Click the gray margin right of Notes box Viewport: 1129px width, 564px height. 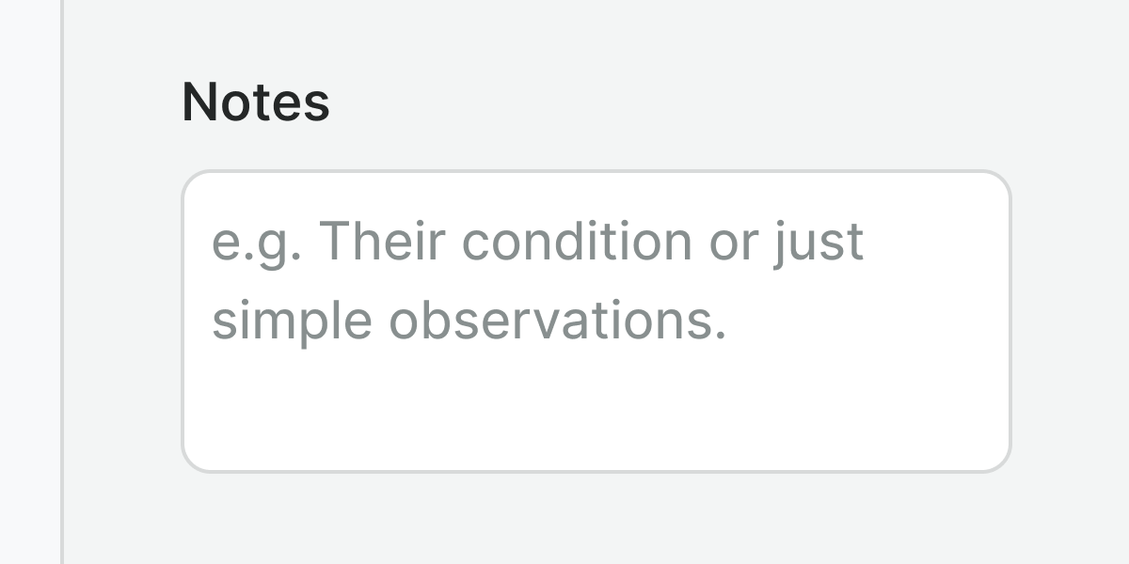[1070, 321]
